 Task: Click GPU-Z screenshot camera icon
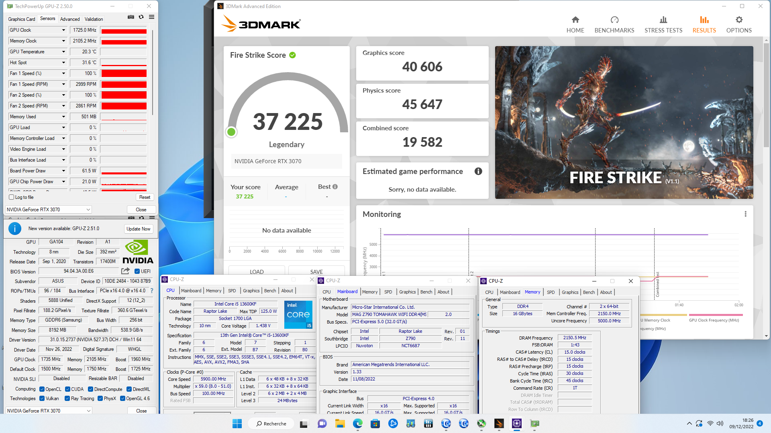[x=131, y=17]
